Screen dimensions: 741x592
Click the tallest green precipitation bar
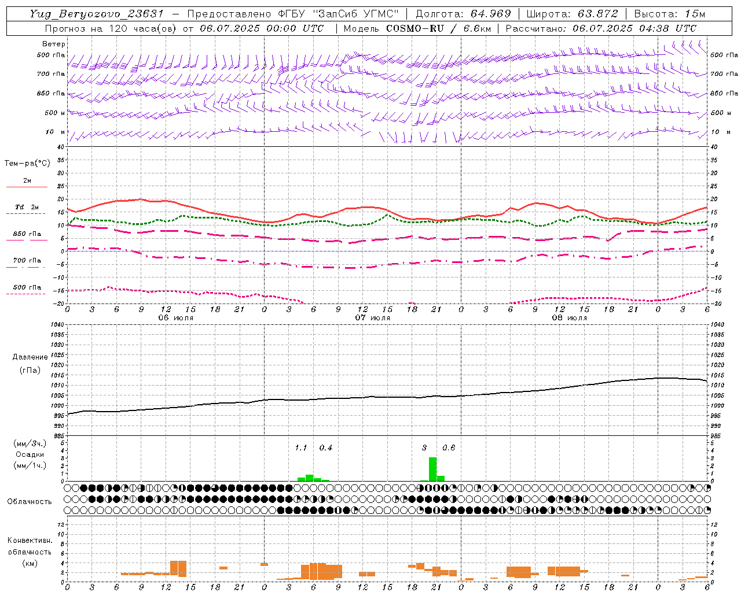[x=432, y=469]
